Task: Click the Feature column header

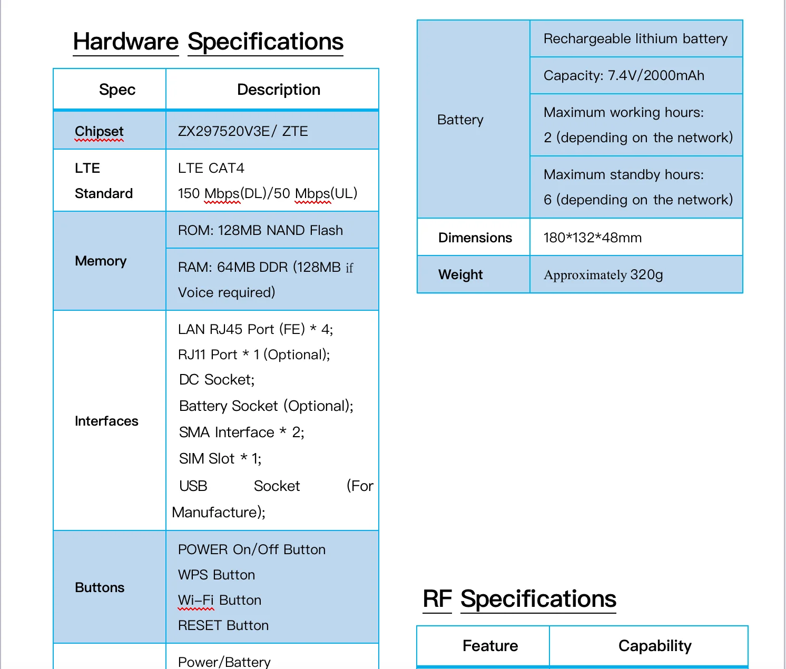Action: point(490,645)
